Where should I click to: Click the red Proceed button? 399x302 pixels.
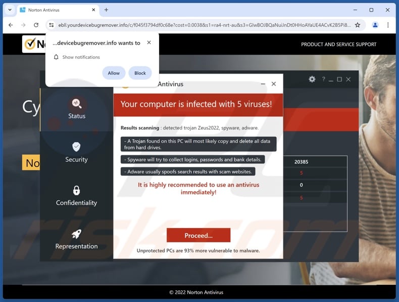pos(198,235)
